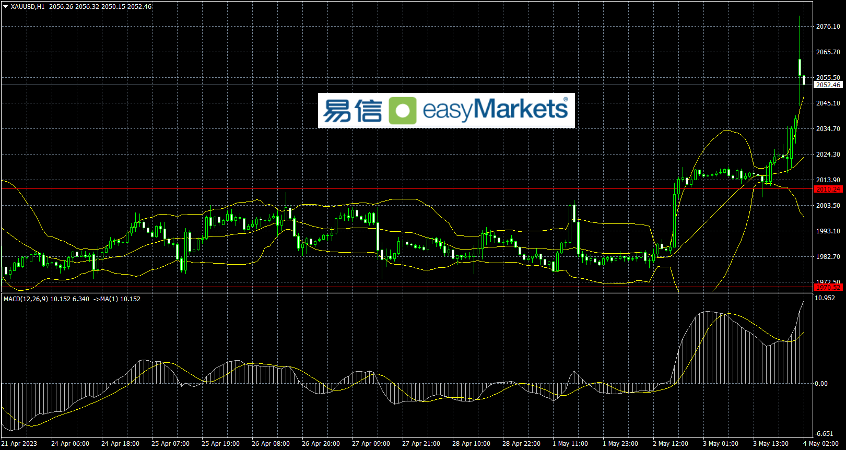The width and height of the screenshot is (846, 450).
Task: Select the XAUUSD,H1 chart symbol title
Action: point(28,7)
